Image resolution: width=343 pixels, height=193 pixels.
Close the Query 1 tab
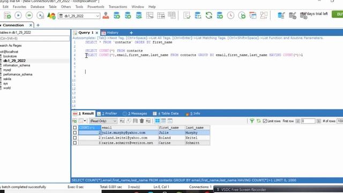96,33
